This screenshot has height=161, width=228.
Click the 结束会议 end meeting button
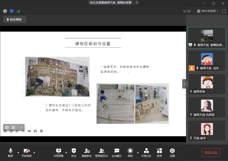pos(211,152)
